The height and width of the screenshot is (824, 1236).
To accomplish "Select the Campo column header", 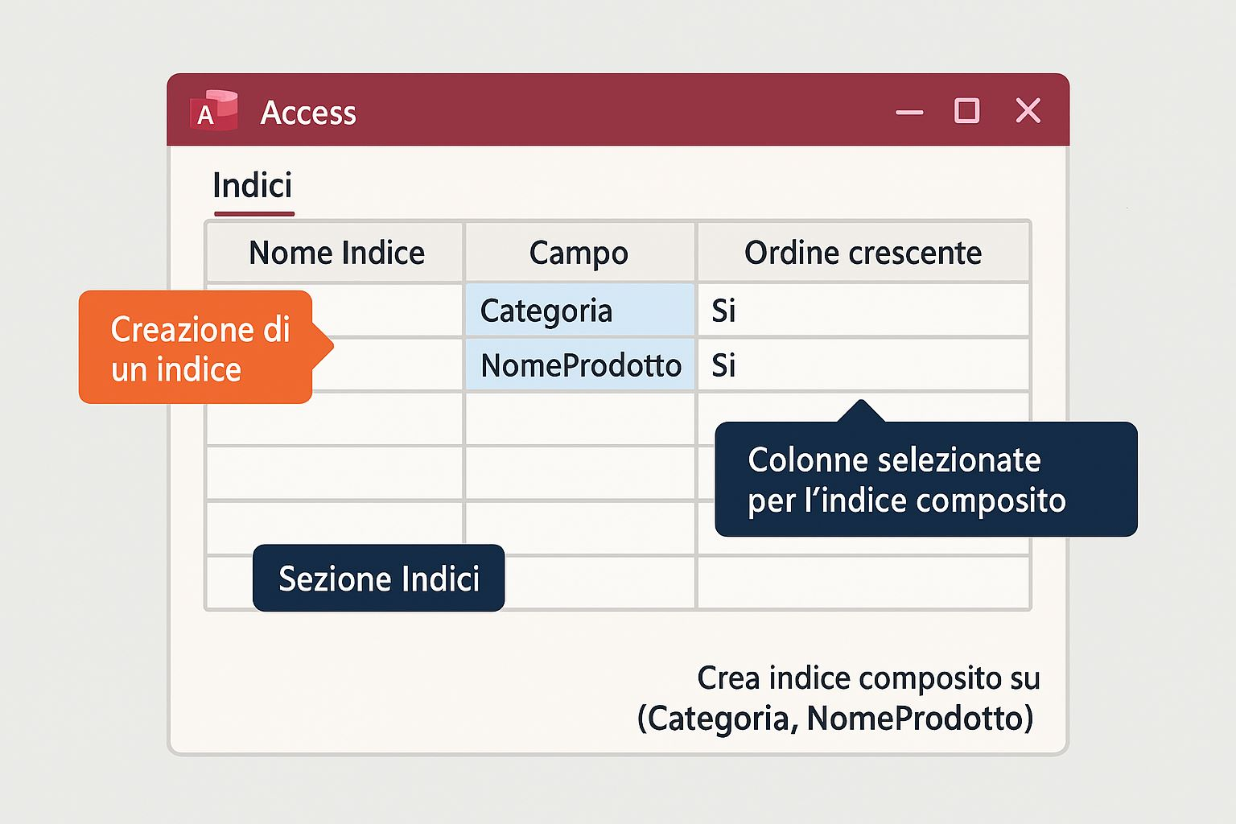I will 579,253.
